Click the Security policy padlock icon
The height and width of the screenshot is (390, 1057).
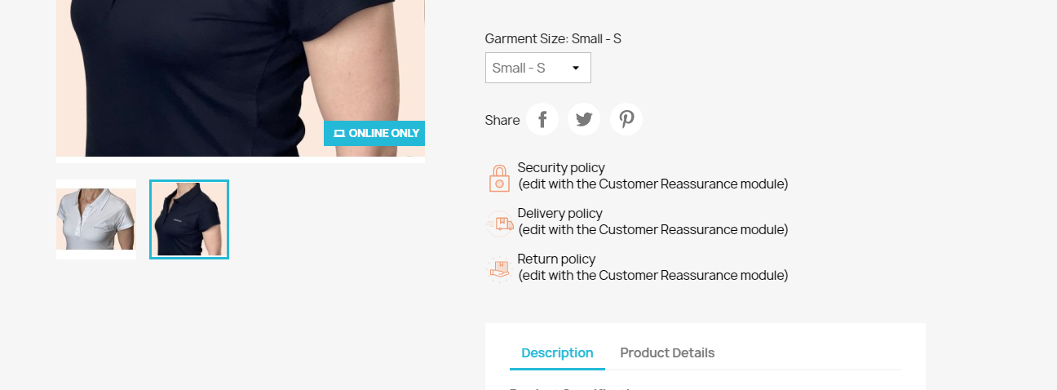point(499,178)
